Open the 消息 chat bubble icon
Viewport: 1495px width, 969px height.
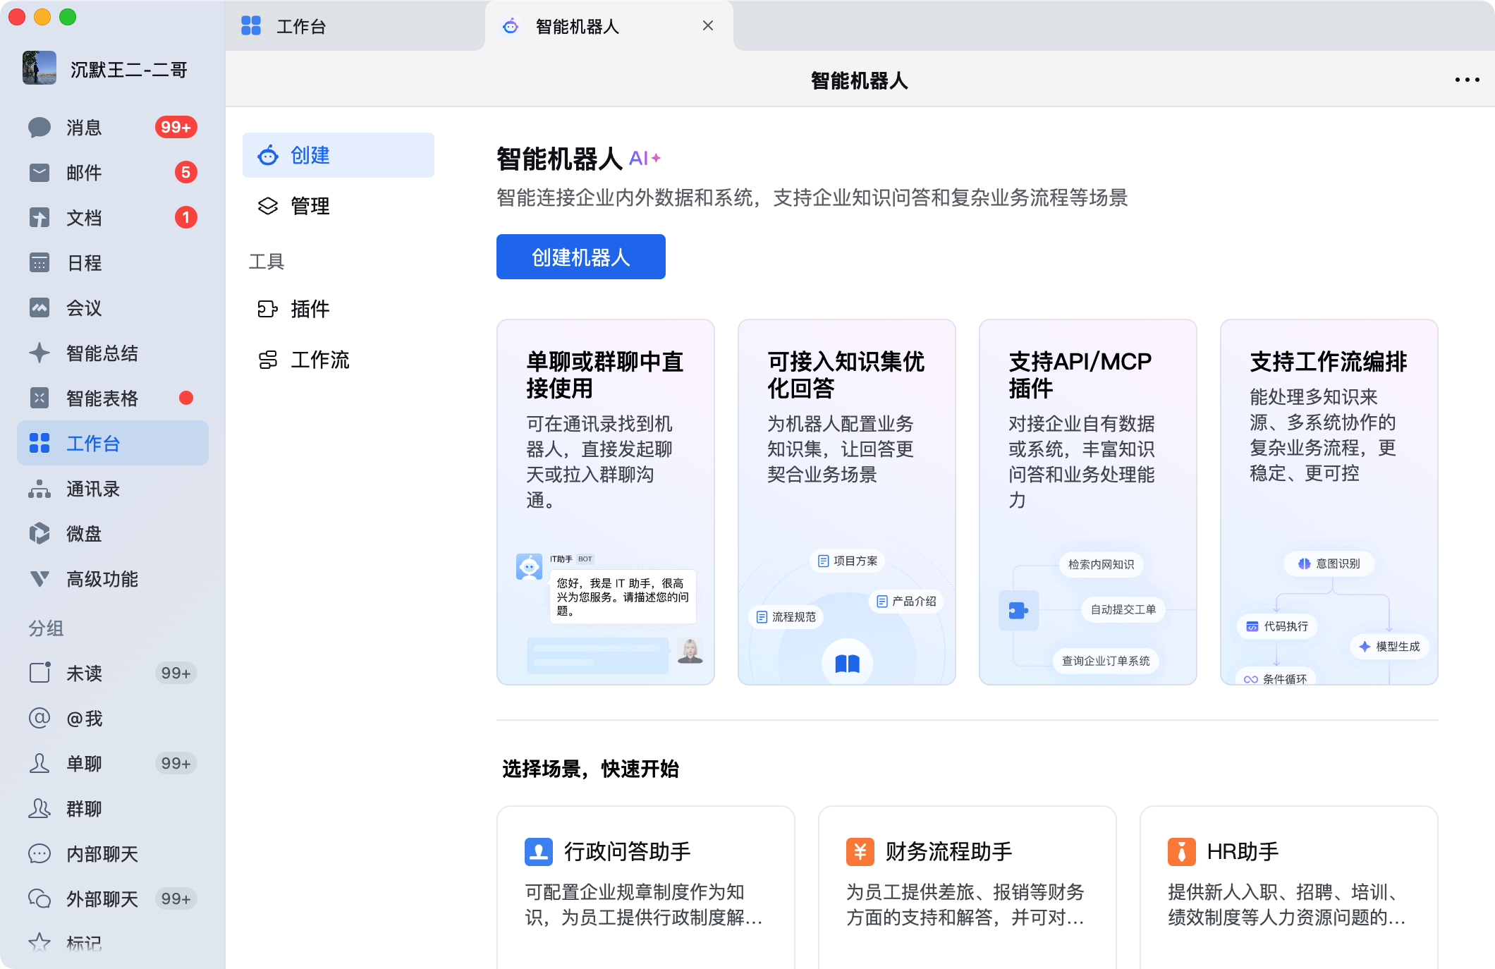pyautogui.click(x=39, y=128)
